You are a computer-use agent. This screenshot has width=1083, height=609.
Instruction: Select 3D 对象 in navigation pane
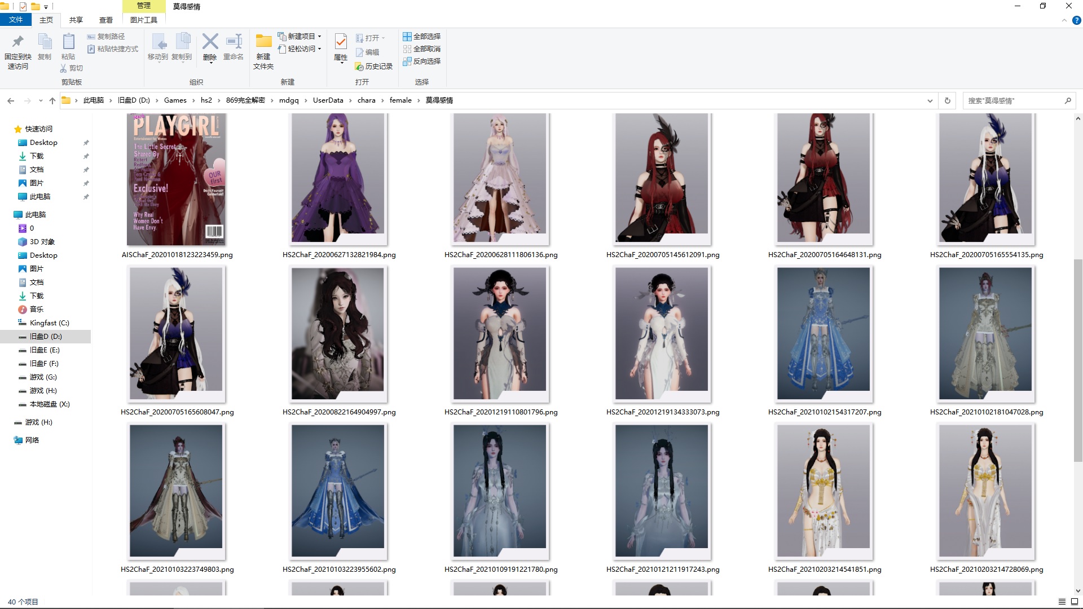pos(42,242)
